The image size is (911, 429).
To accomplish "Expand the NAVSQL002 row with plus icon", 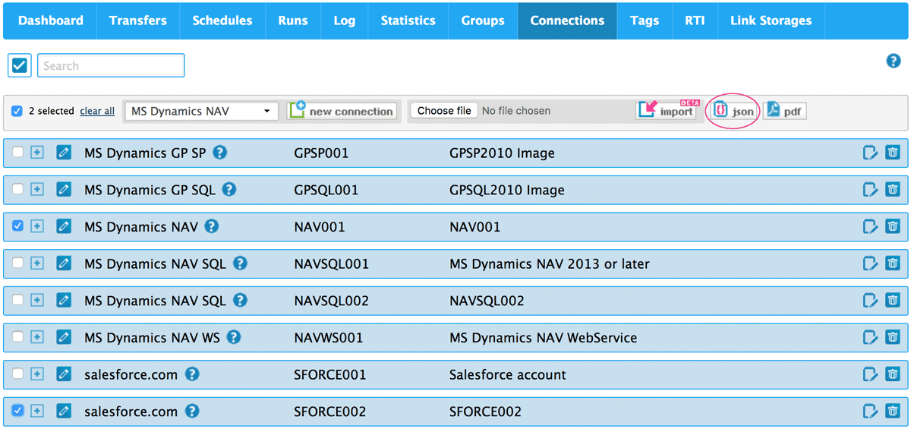I will (x=36, y=301).
